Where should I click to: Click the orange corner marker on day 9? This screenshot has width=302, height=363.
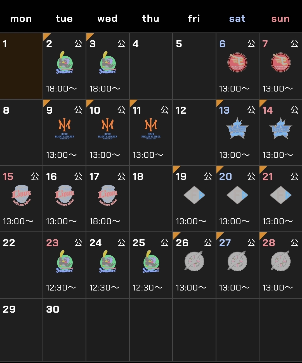click(46, 102)
